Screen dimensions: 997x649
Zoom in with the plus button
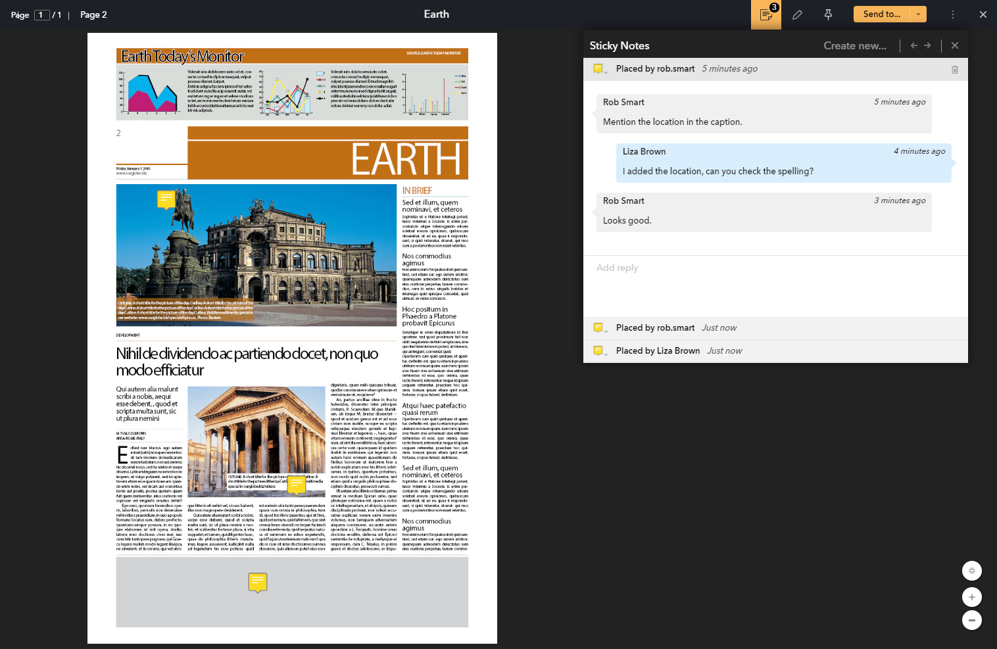[972, 597]
